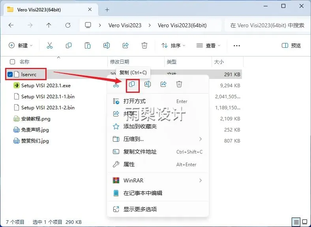
Task: Click the This PC monitor icon in the address bar
Action: [88, 25]
